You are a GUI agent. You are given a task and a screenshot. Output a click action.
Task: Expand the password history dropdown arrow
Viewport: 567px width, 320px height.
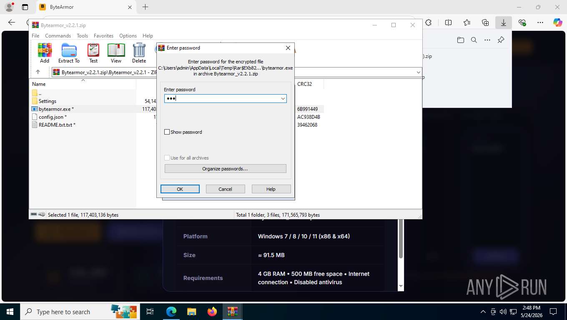(283, 98)
